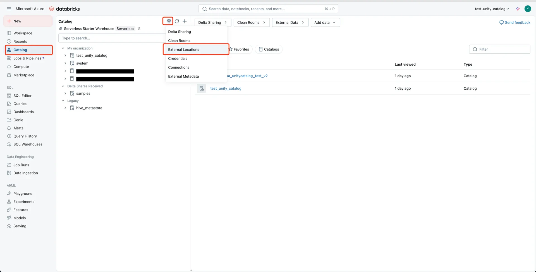The width and height of the screenshot is (536, 272).
Task: Select the Favorites filter chip
Action: click(239, 49)
